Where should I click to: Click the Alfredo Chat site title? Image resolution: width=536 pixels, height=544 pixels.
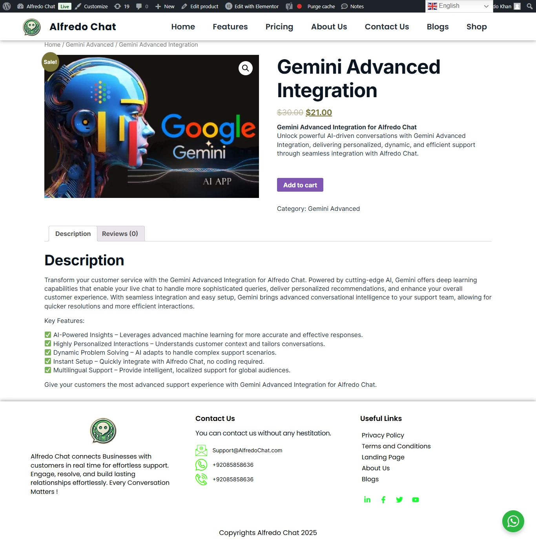[83, 27]
